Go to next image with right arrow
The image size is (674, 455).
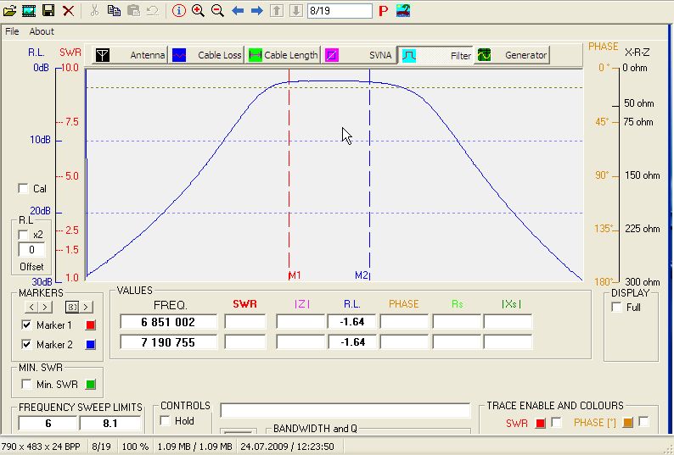pos(257,10)
